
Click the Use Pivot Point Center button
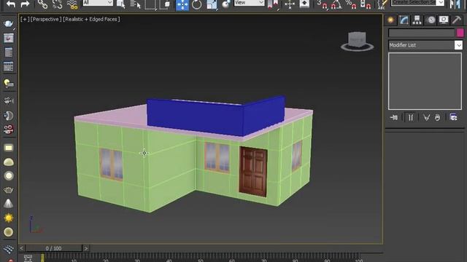coord(274,4)
